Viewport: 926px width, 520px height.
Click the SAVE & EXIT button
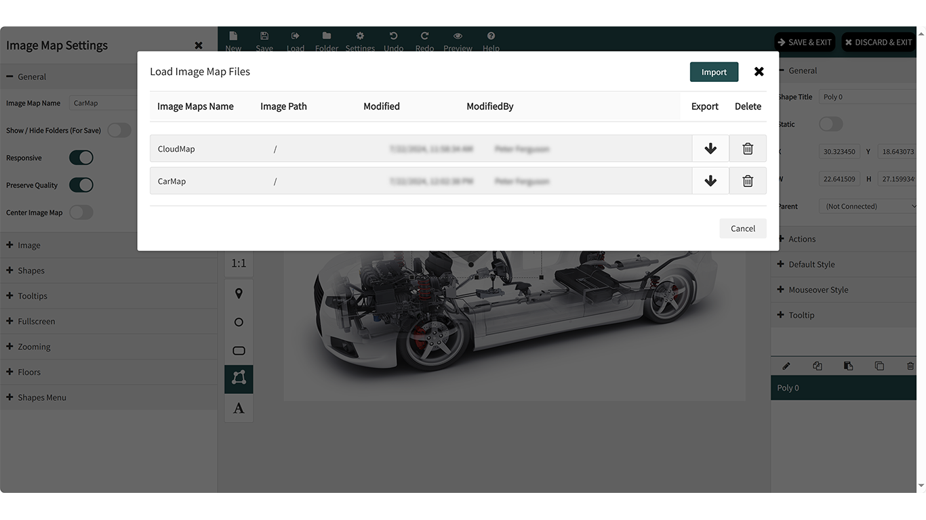(805, 42)
